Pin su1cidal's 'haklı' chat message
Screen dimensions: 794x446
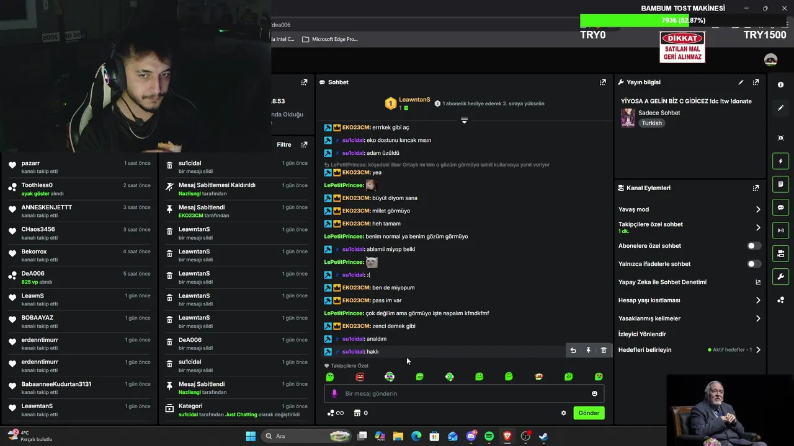tap(588, 351)
